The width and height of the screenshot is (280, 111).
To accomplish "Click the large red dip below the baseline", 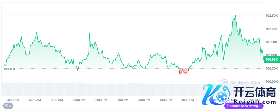I will point(183,72).
